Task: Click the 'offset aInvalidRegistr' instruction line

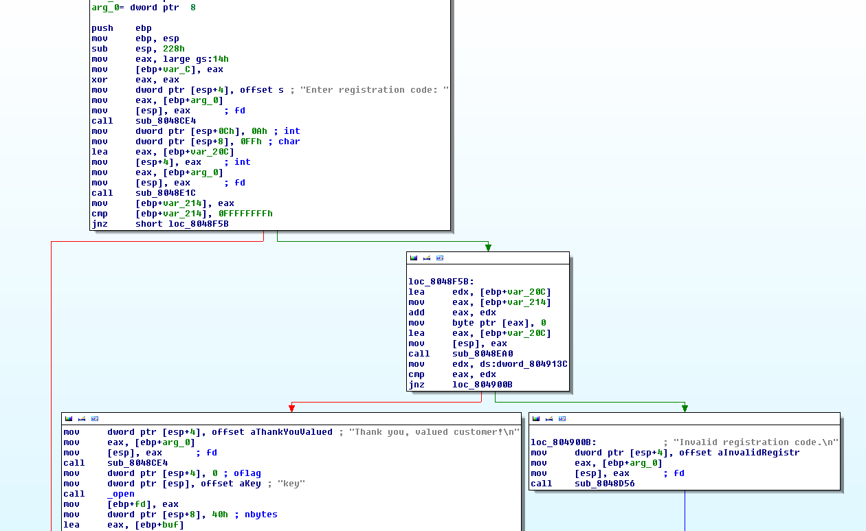Action: [665, 453]
